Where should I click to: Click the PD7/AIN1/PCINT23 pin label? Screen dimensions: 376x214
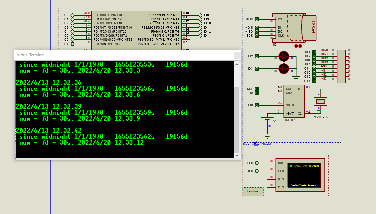point(108,44)
